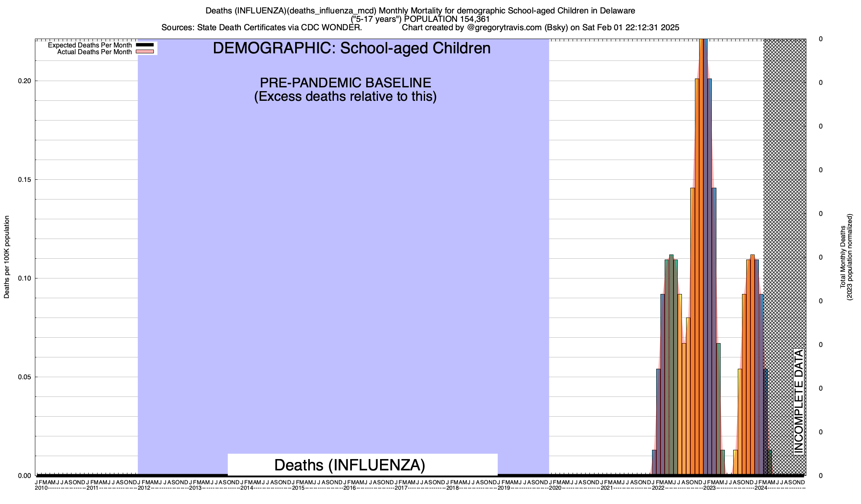This screenshot has width=861, height=504.
Task: Select the 2016 year marker on x-axis
Action: coord(349,488)
